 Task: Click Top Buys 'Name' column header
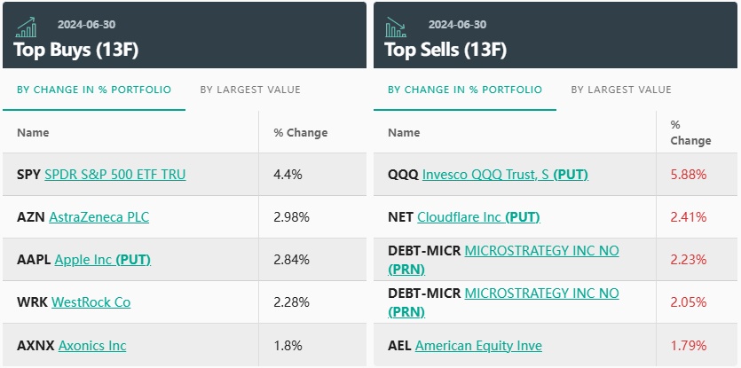pyautogui.click(x=33, y=133)
